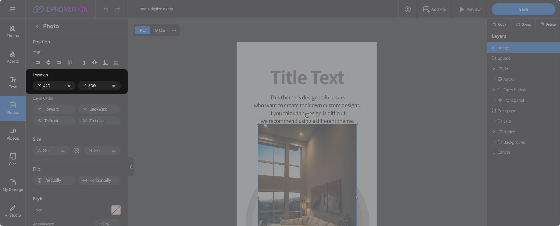Click the DPROMOTION logo
This screenshot has height=226, width=560.
pyautogui.click(x=60, y=9)
